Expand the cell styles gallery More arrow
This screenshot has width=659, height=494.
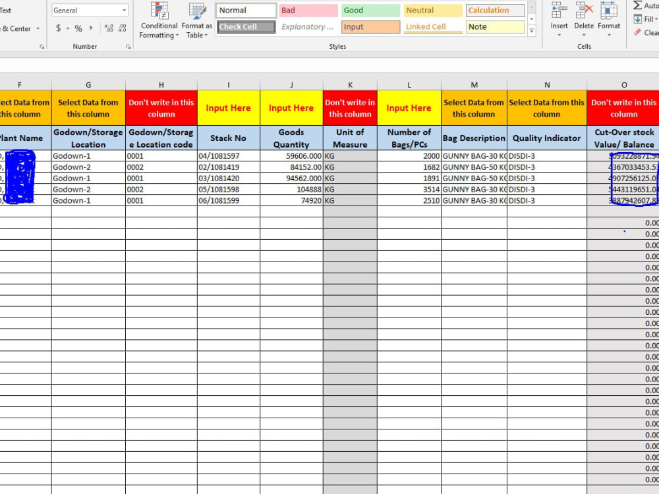click(x=532, y=31)
